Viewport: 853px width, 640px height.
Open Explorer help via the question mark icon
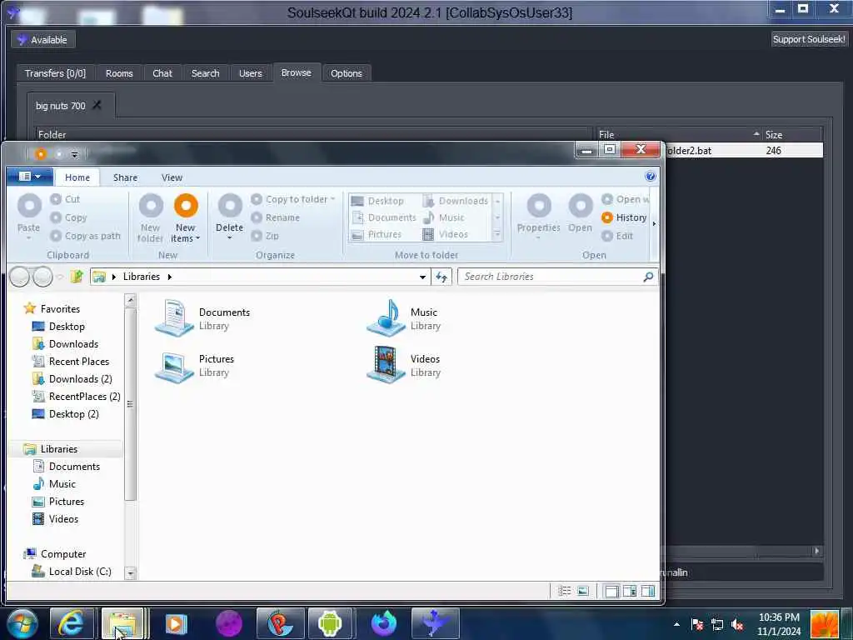[650, 177]
